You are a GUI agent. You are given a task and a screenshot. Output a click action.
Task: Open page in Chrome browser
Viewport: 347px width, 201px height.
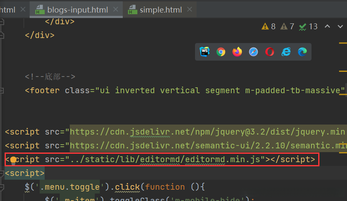tap(220, 52)
